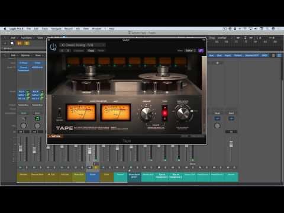Click Compare in the plugin header

(x=79, y=51)
